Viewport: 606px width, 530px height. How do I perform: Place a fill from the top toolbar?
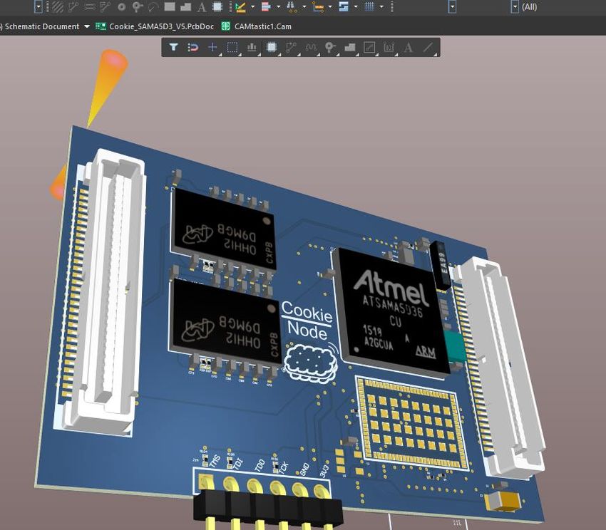click(170, 6)
